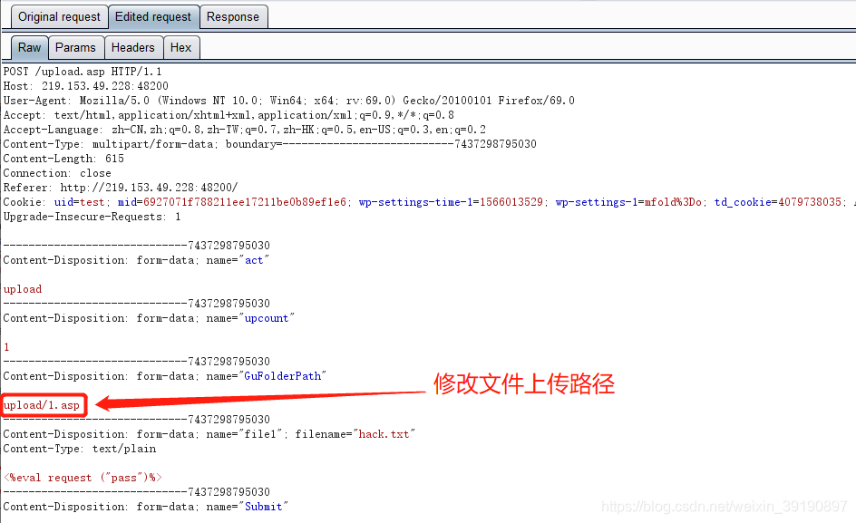
Task: Click the Content-Disposition line with name="act"
Action: coord(137,260)
